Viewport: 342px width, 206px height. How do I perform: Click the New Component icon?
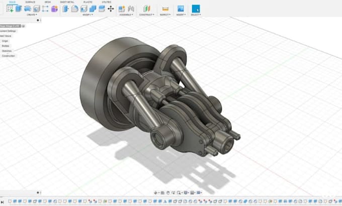pos(122,9)
